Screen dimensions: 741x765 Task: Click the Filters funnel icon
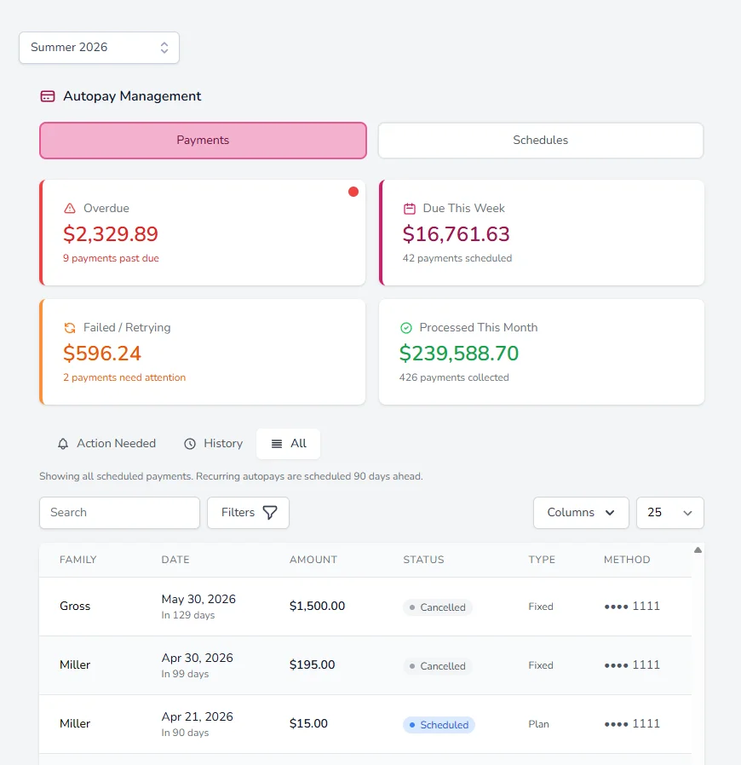[x=270, y=512]
